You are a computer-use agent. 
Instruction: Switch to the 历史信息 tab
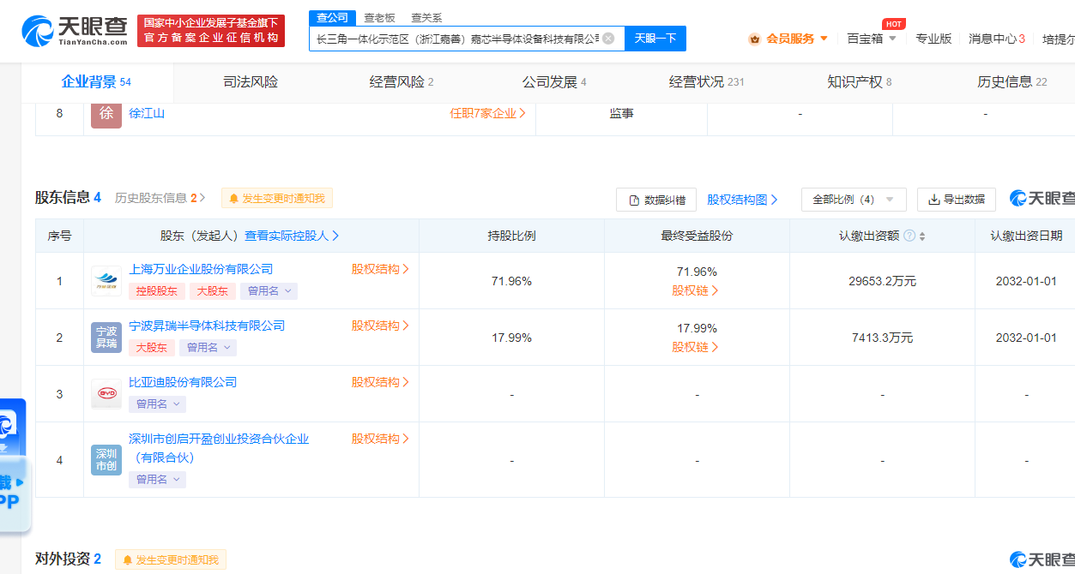pyautogui.click(x=1012, y=82)
